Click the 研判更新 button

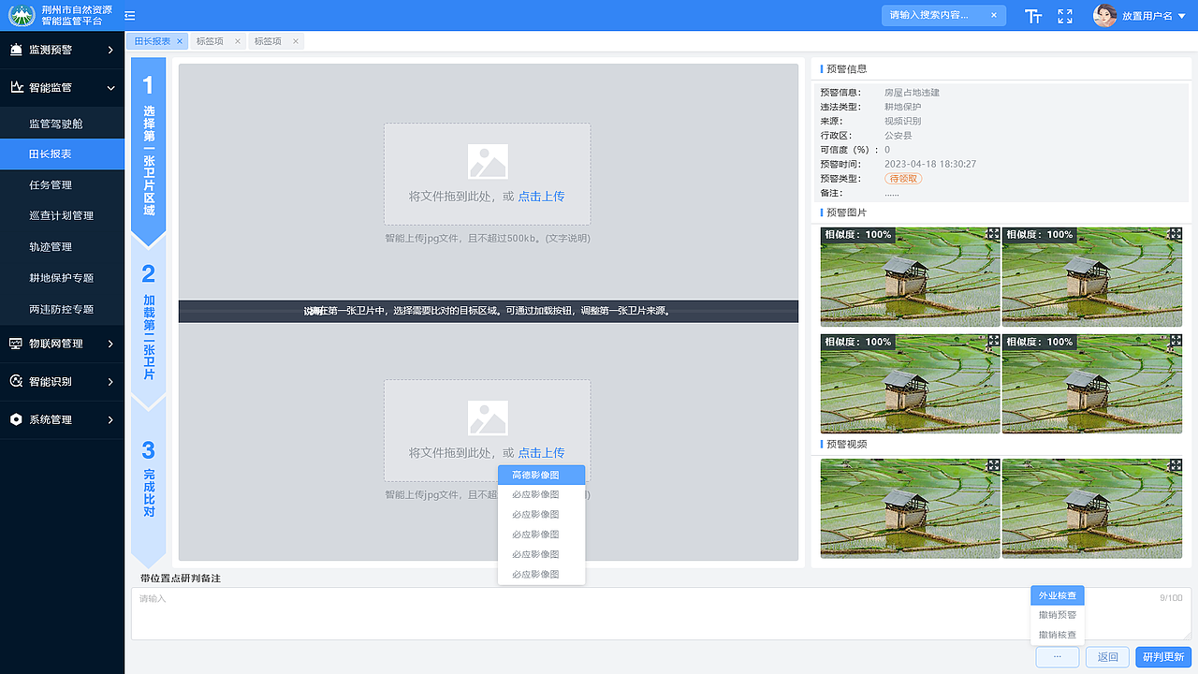click(x=1164, y=657)
